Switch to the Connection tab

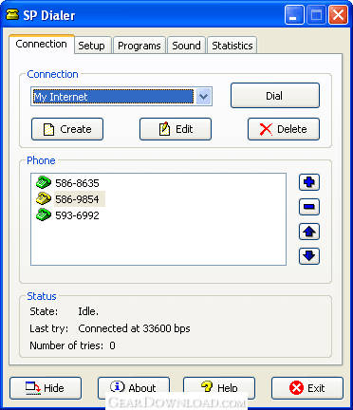tap(41, 44)
